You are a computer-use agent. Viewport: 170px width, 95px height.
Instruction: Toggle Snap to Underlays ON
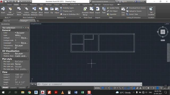click(x=70, y=14)
